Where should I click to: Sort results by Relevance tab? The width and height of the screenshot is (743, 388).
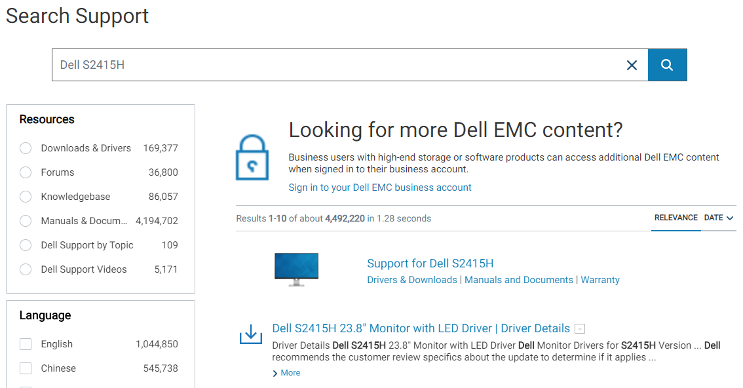(x=676, y=218)
